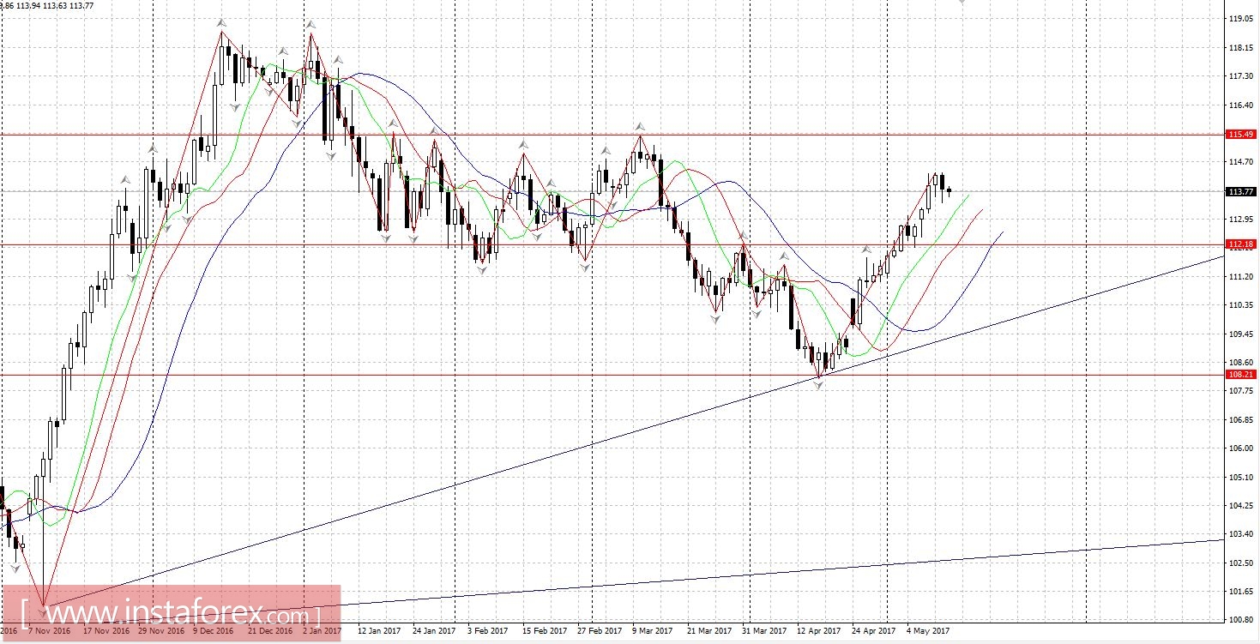This screenshot has width=1260, height=644.
Task: Click the 9 Mar 2017 date label
Action: tap(652, 630)
